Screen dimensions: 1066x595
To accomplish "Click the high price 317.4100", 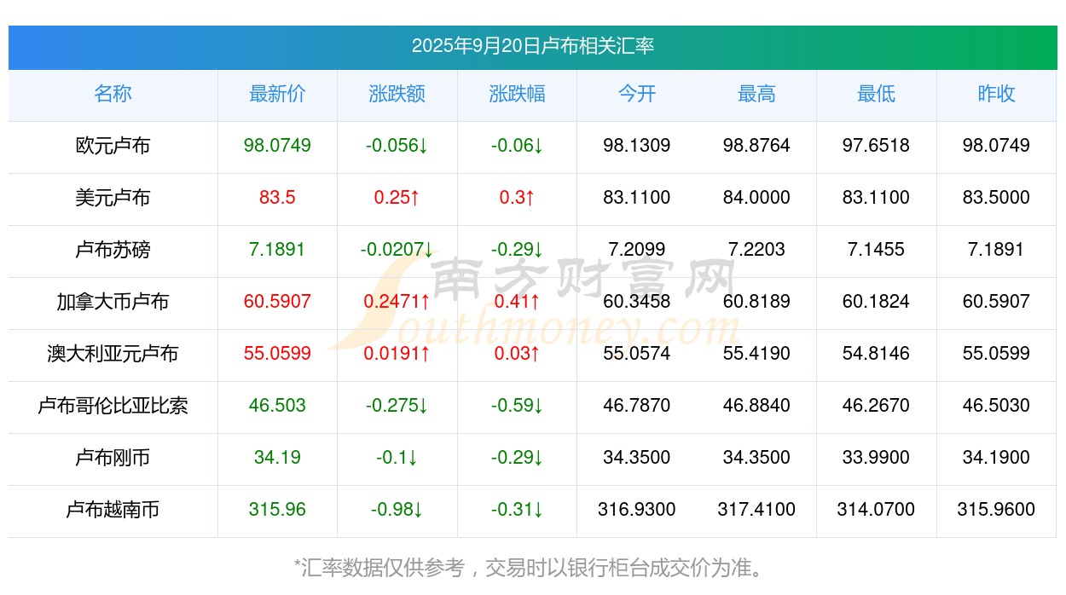I will point(756,510).
